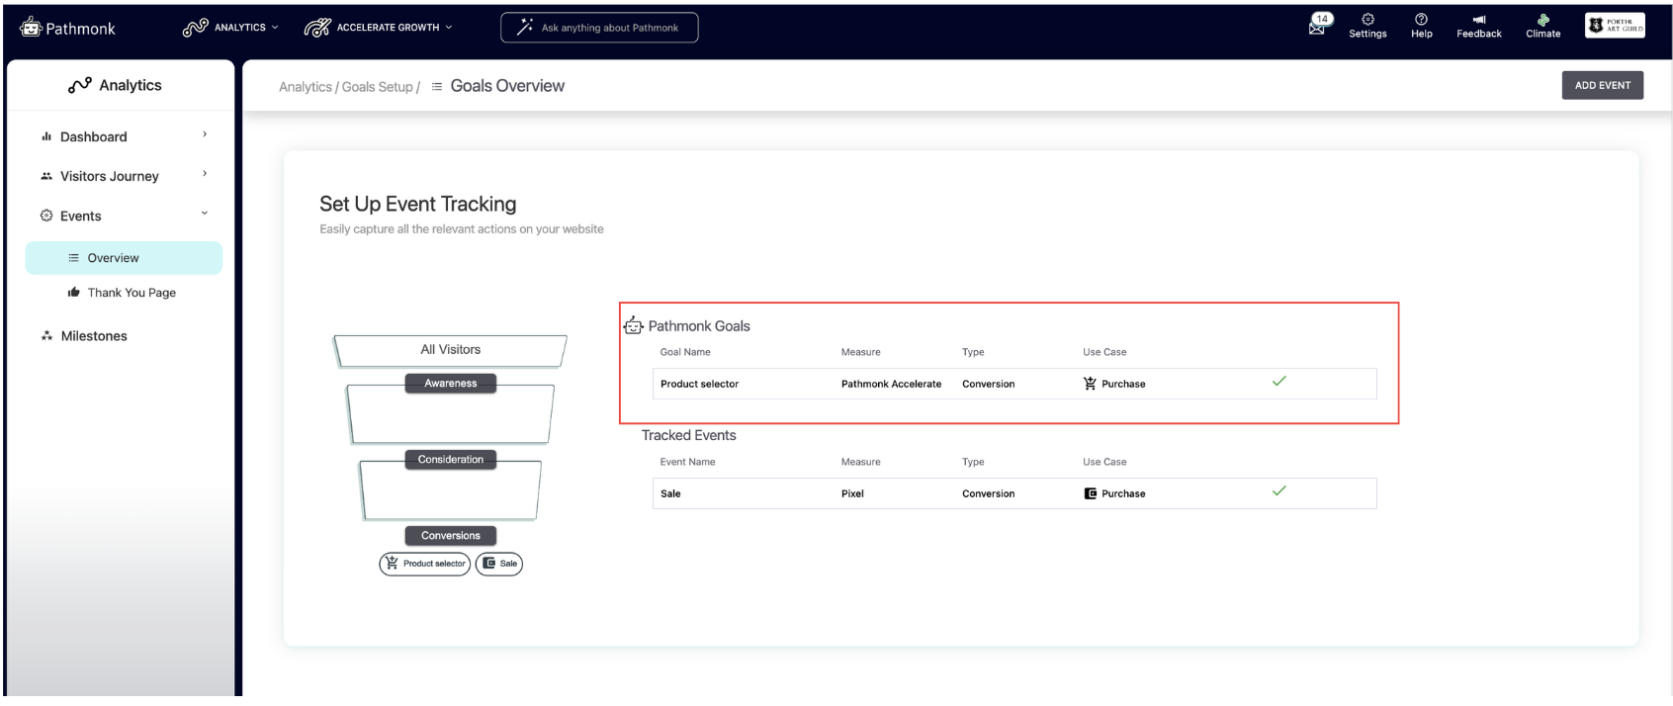Click the green checkmark for Product selector

click(1278, 382)
